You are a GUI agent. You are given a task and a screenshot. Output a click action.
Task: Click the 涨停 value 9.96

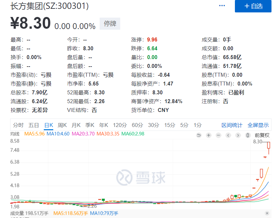(x=152, y=40)
